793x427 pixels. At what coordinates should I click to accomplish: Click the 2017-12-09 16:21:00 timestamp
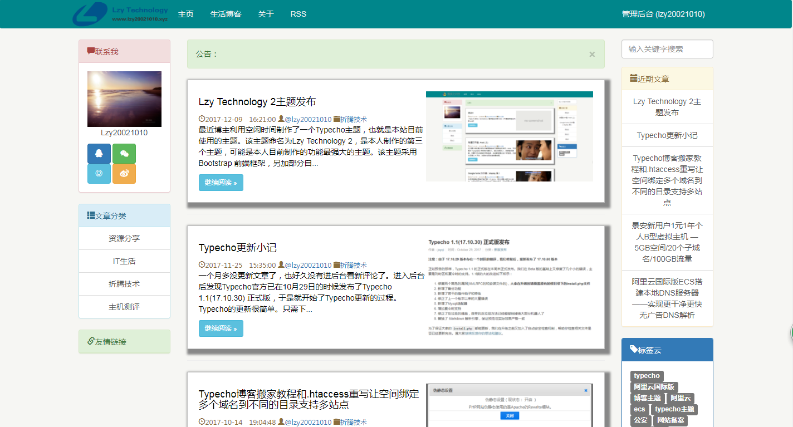pyautogui.click(x=240, y=119)
